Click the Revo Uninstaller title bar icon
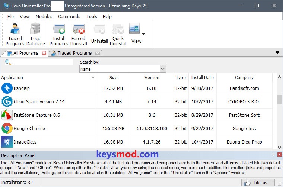Image resolution: width=283 pixels, height=187 pixels. [x=6, y=6]
